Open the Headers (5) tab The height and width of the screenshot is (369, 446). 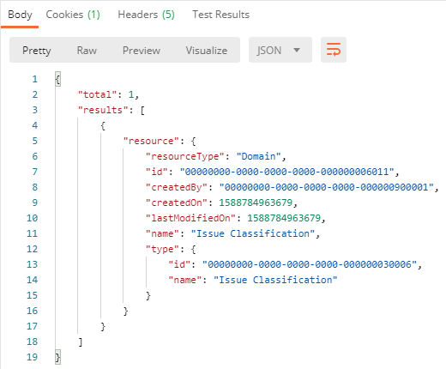146,15
